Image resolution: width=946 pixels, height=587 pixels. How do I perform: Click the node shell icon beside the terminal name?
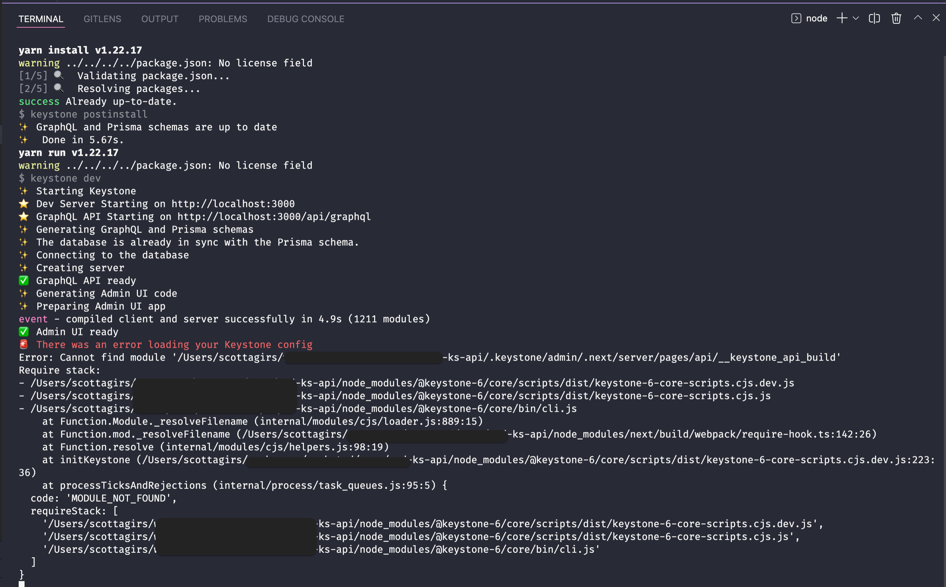(796, 18)
